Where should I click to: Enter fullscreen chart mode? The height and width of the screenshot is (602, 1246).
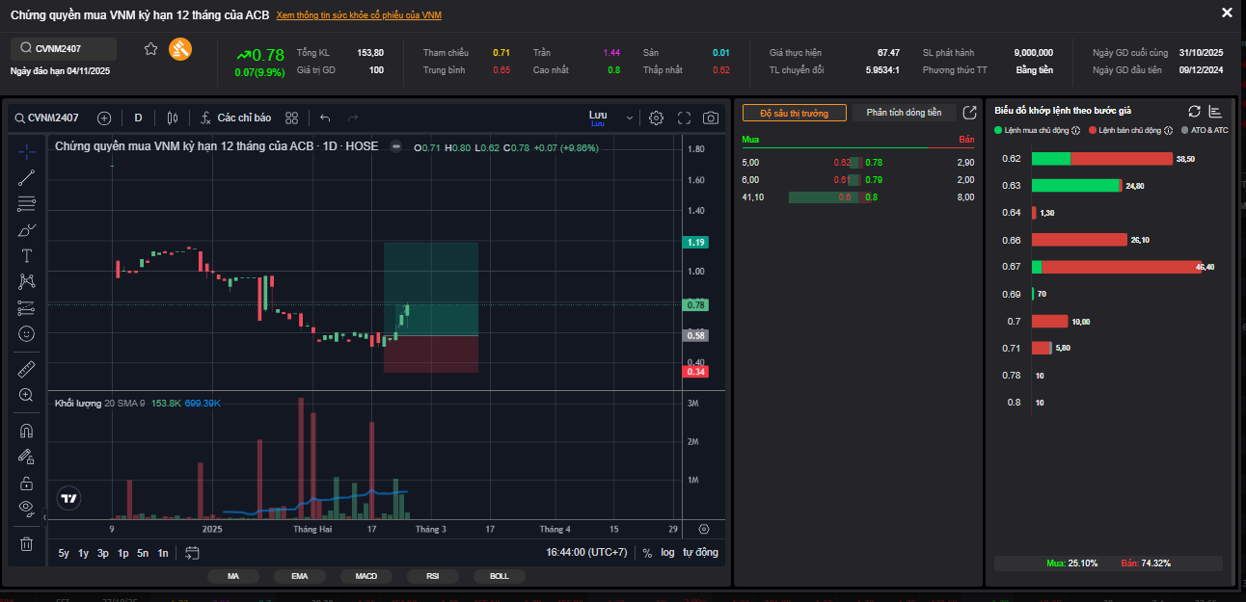pyautogui.click(x=685, y=118)
